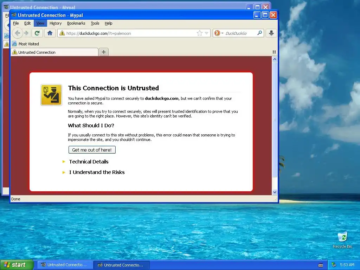Minimize the front Mypal window
The width and height of the screenshot is (360, 270).
coord(257,15)
